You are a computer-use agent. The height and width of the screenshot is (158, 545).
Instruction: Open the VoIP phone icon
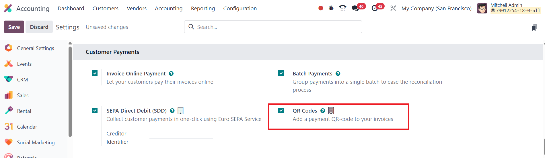(342, 8)
